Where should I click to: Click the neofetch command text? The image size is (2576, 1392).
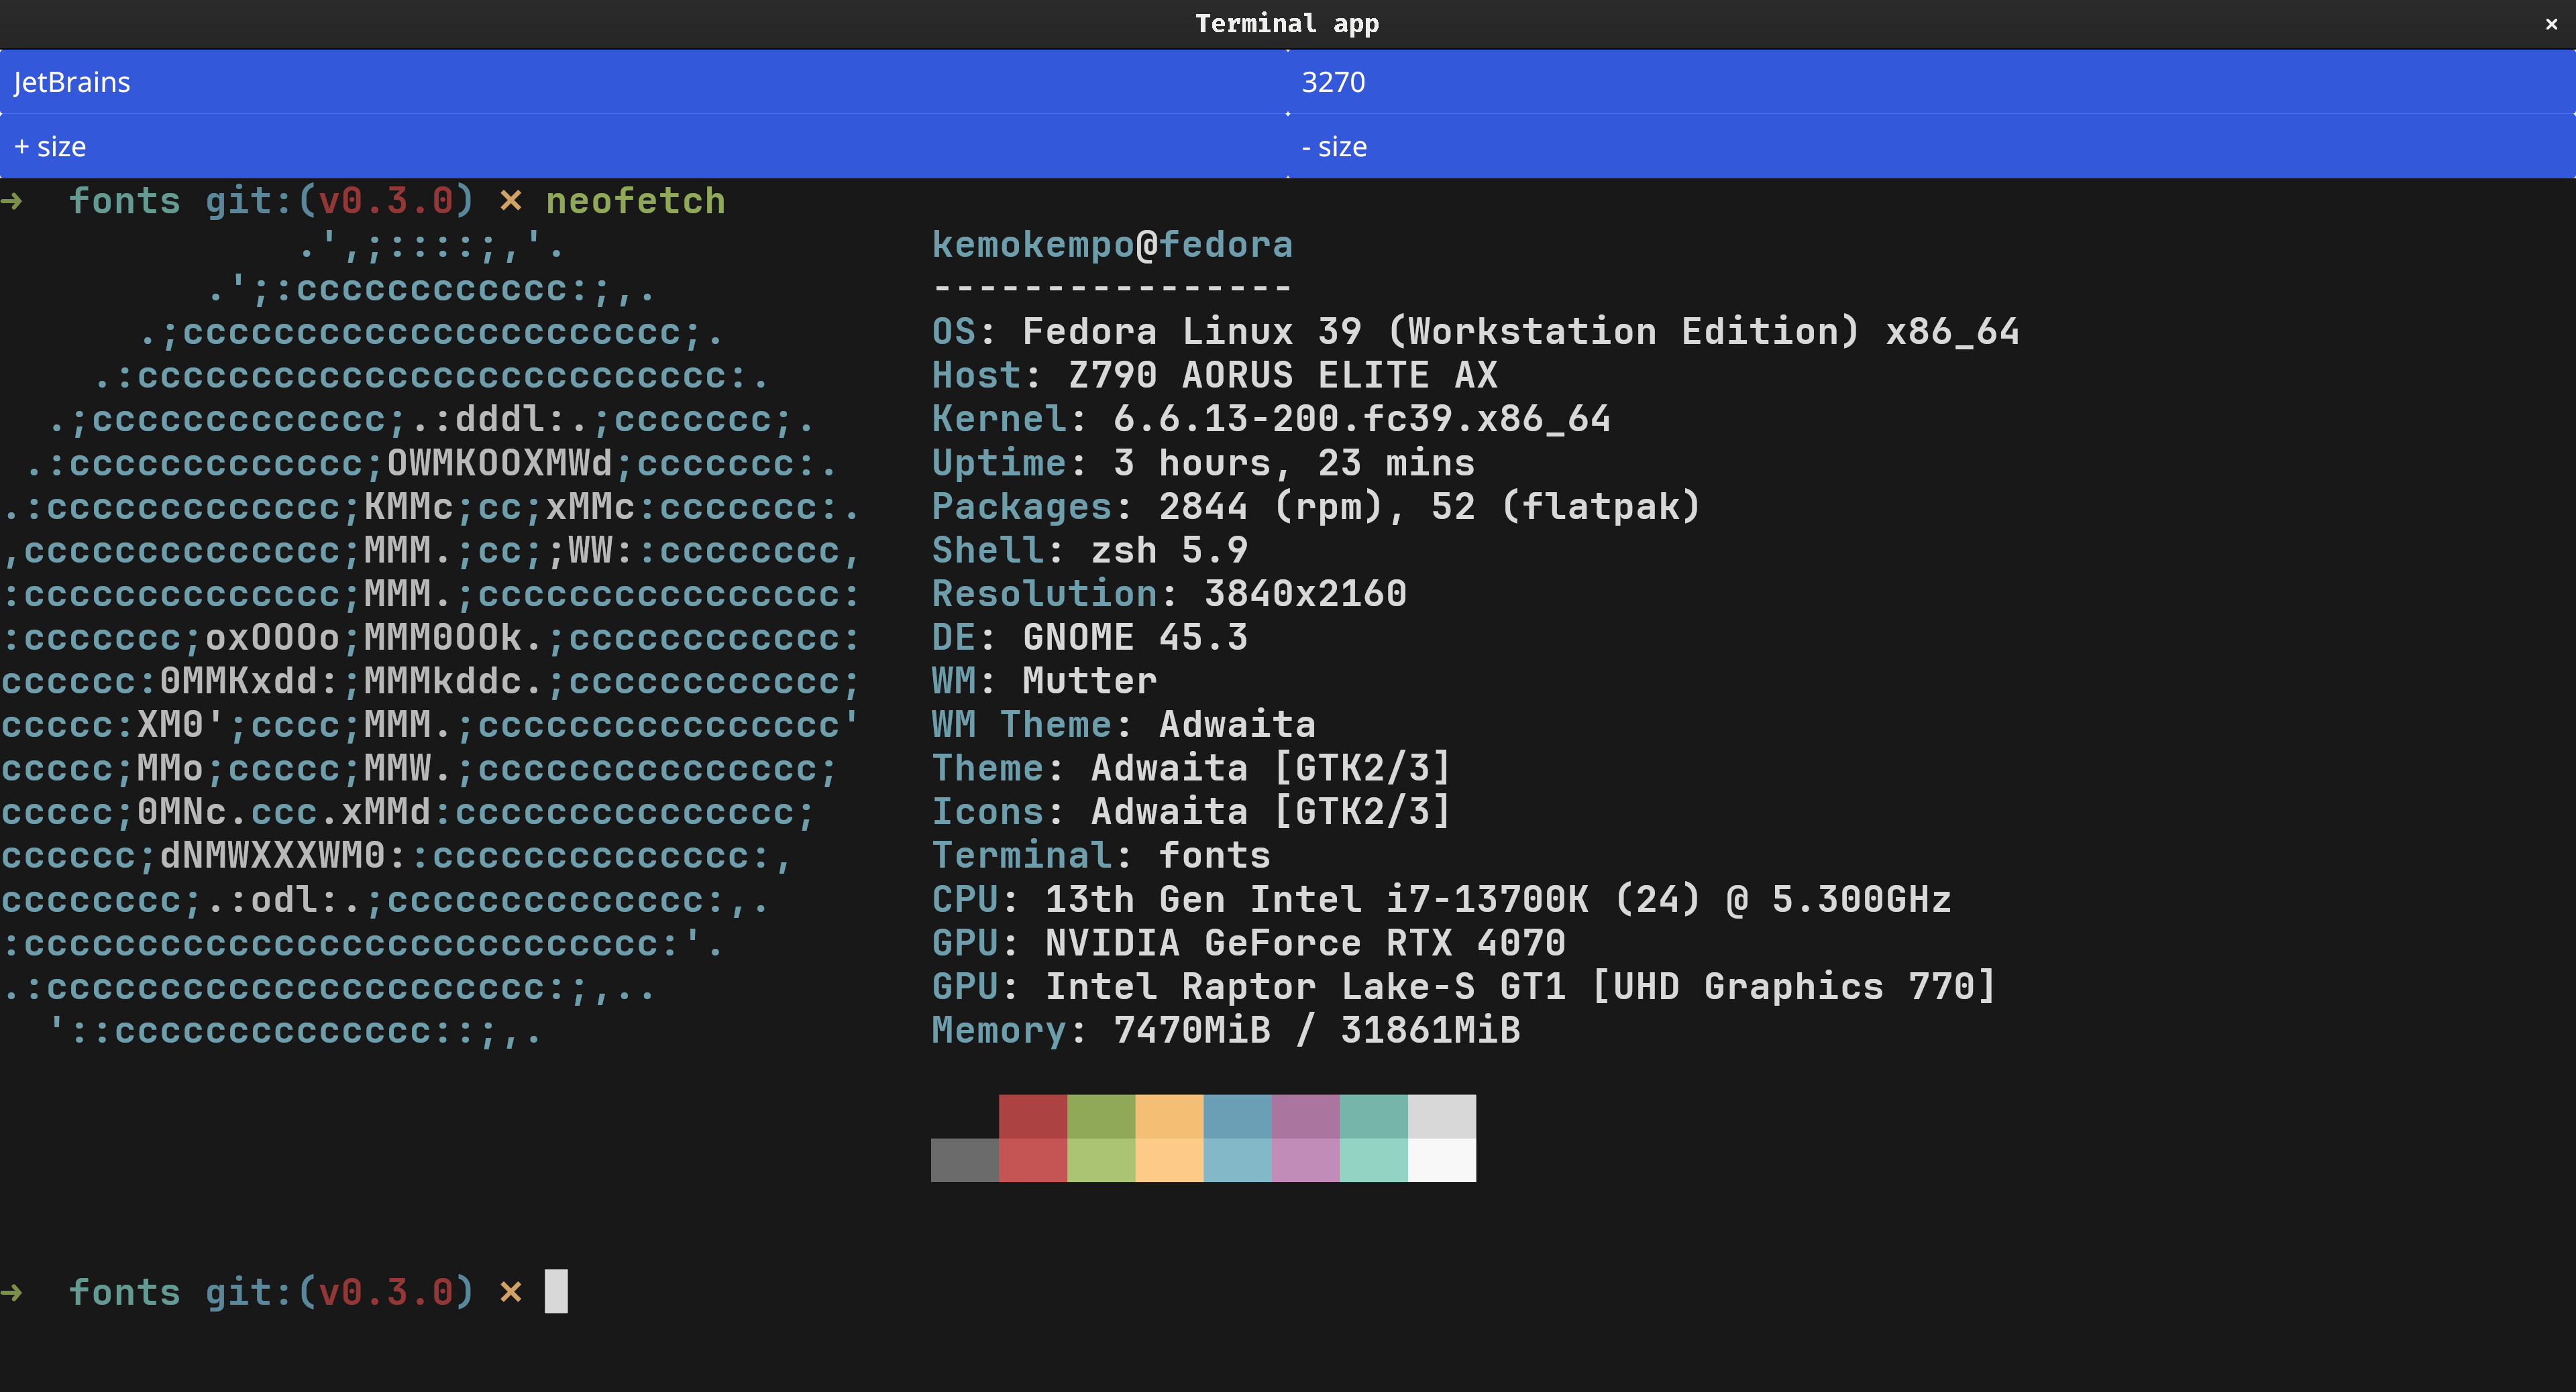coord(635,201)
